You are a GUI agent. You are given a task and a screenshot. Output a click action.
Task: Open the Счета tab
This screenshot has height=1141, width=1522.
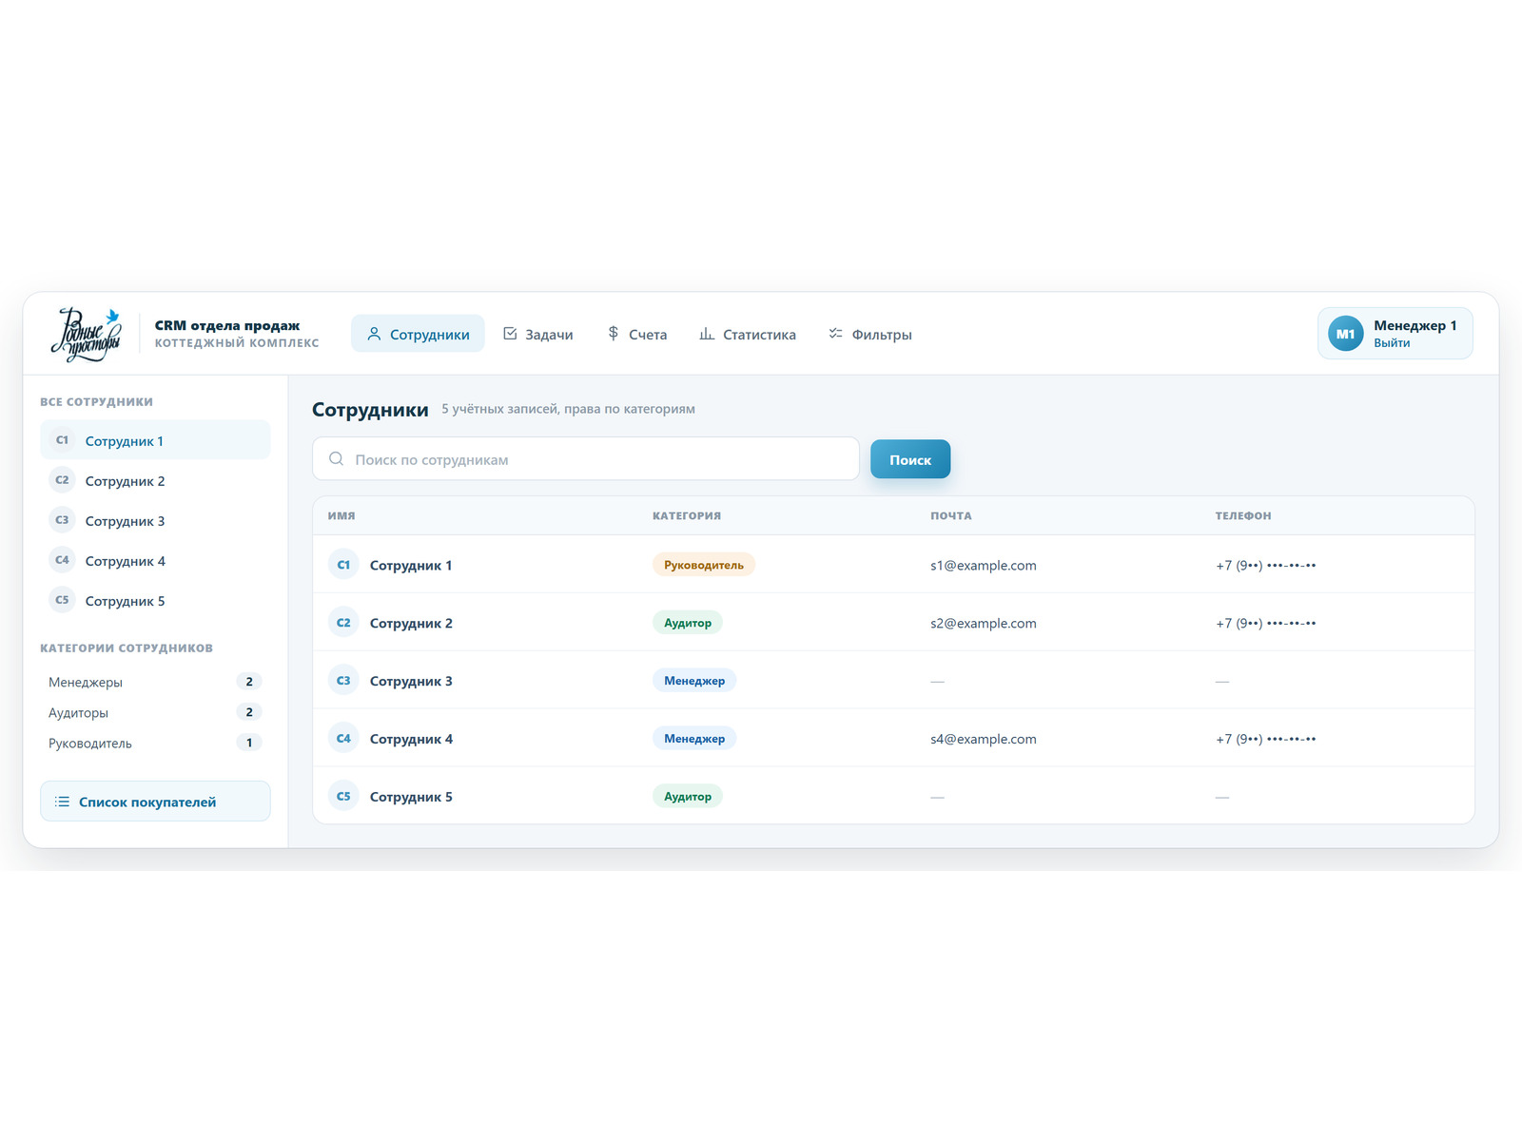pos(636,334)
